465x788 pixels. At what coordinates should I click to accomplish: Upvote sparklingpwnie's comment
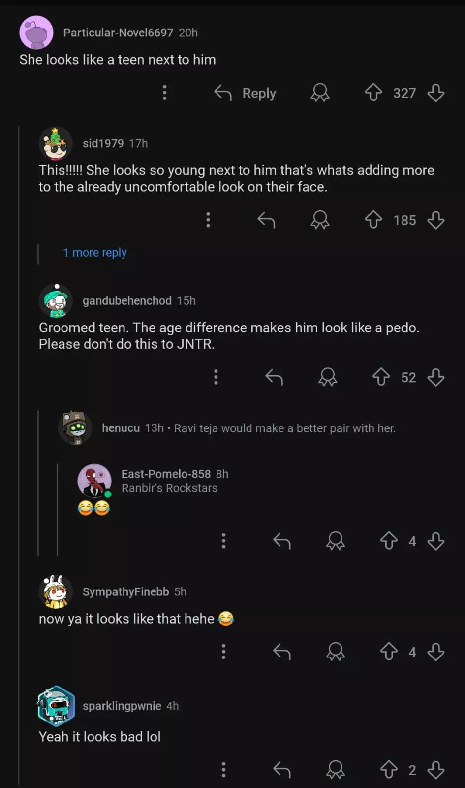point(389,770)
